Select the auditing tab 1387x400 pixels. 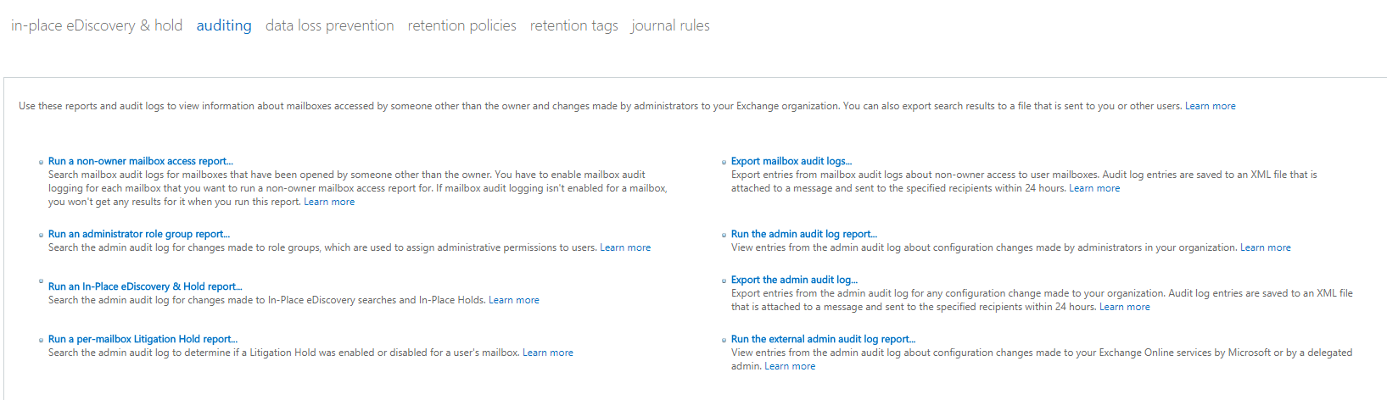(224, 25)
